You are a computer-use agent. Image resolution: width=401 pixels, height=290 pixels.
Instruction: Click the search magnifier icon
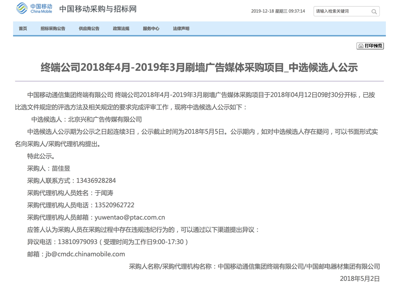[374, 12]
